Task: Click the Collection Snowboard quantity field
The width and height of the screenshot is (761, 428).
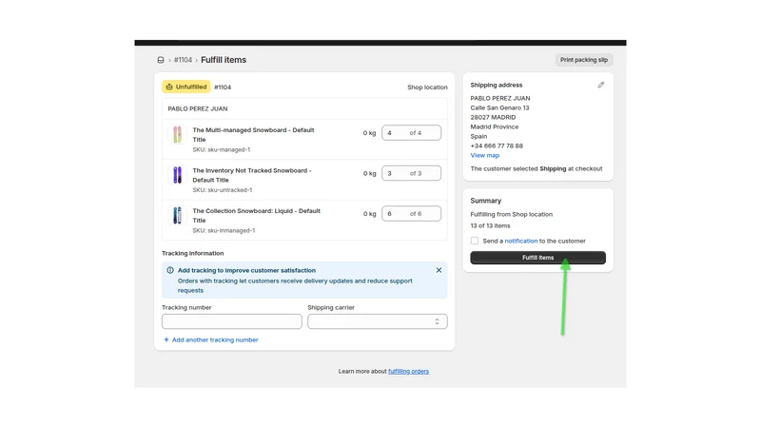Action: [411, 213]
